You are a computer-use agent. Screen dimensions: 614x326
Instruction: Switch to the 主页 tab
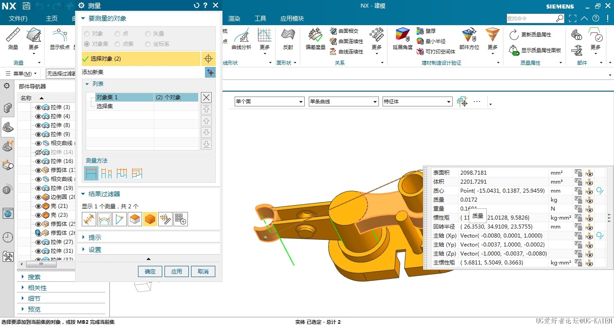pyautogui.click(x=52, y=18)
